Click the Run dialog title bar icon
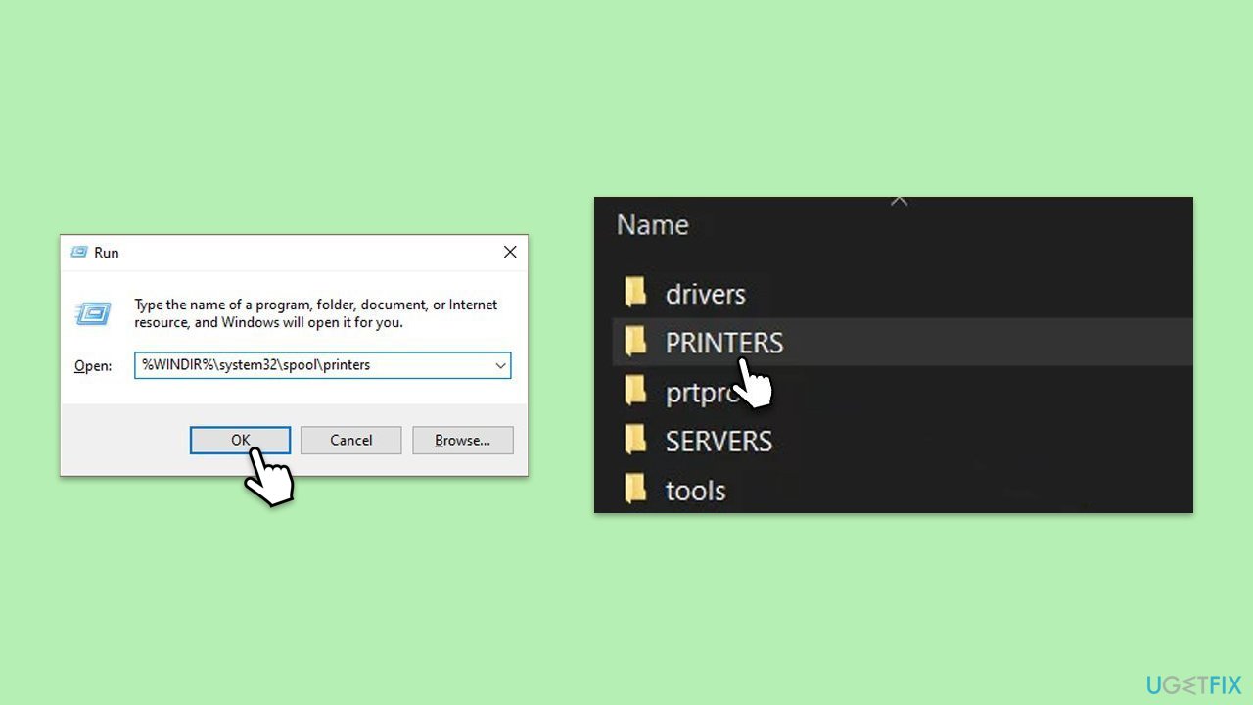 tap(79, 253)
